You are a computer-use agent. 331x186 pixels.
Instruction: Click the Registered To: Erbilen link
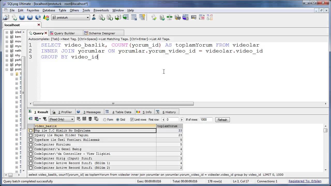pyautogui.click(x=305, y=181)
